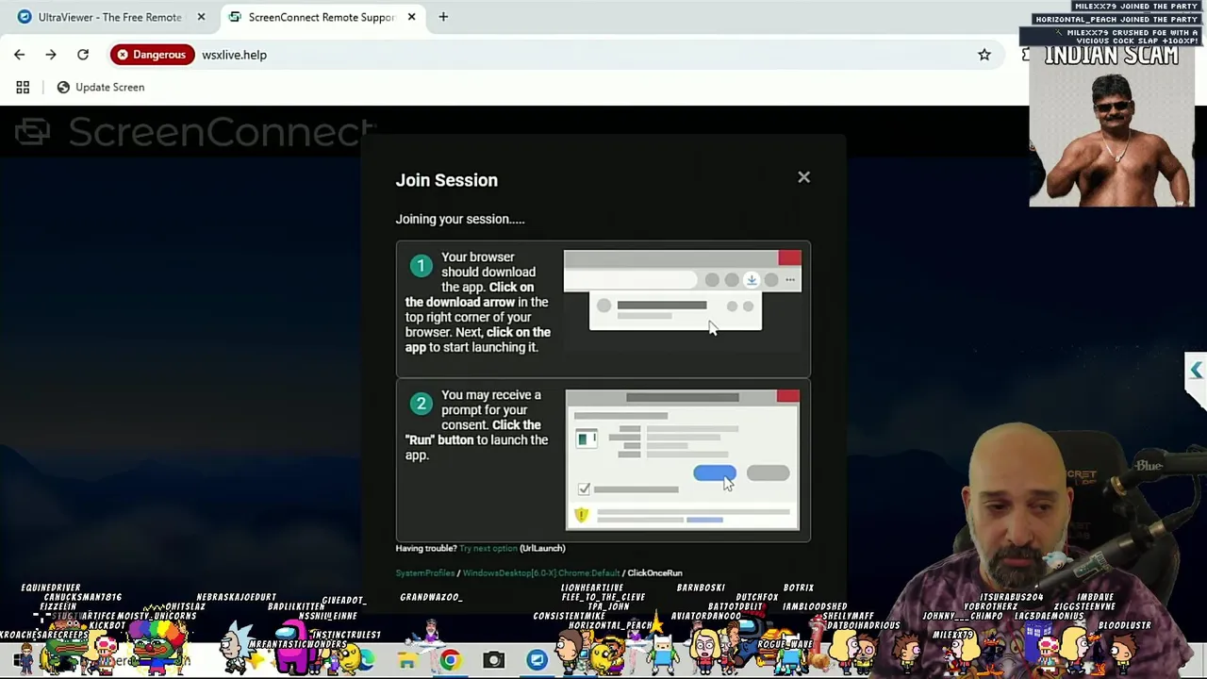Open a new browser tab
The image size is (1207, 679).
443,17
